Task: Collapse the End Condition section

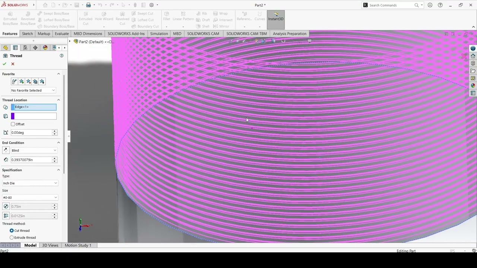Action: pyautogui.click(x=59, y=143)
